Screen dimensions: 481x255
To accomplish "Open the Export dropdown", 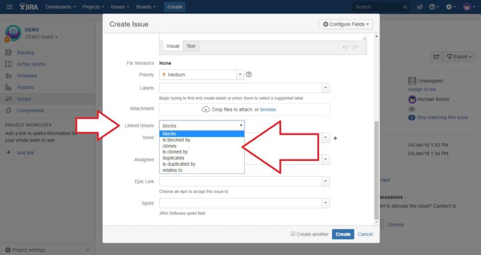I will (x=459, y=57).
